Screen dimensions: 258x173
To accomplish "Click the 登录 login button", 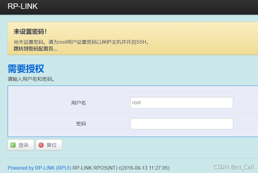I will point(21,145).
